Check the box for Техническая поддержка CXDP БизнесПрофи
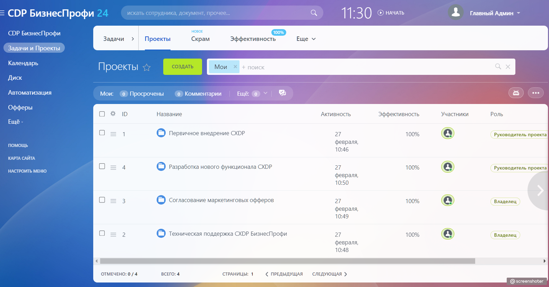The height and width of the screenshot is (287, 549). coord(102,233)
